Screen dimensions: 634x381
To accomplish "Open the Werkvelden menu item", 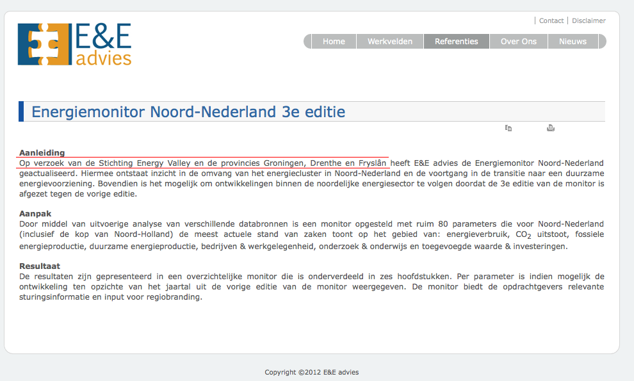I will (x=389, y=42).
